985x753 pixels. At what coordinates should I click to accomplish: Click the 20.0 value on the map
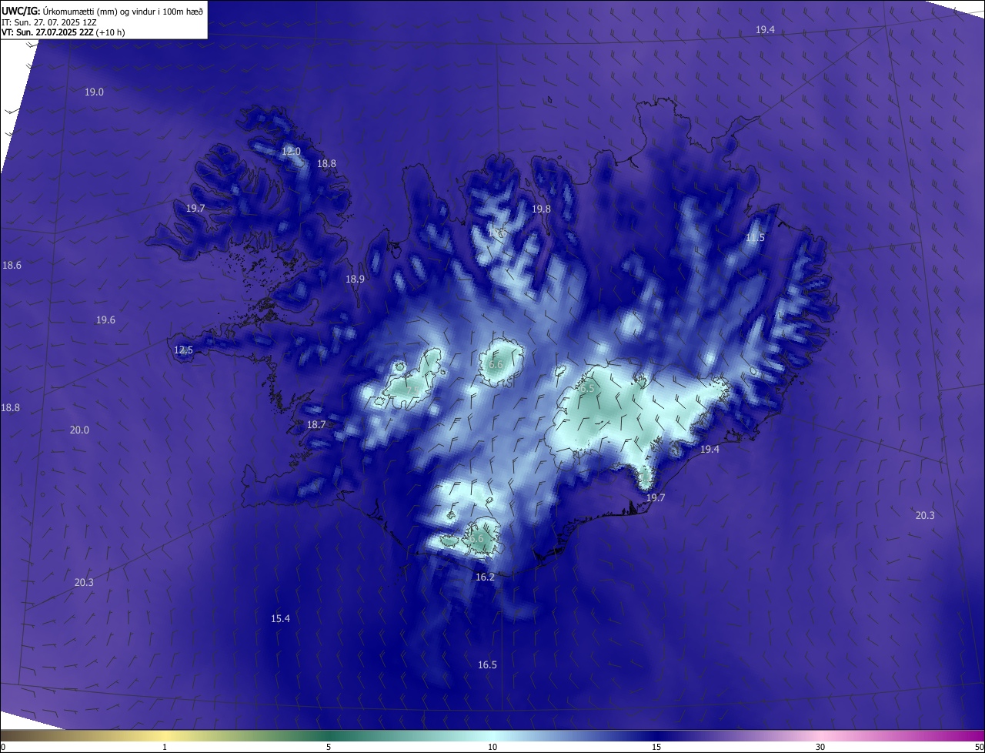click(x=79, y=430)
